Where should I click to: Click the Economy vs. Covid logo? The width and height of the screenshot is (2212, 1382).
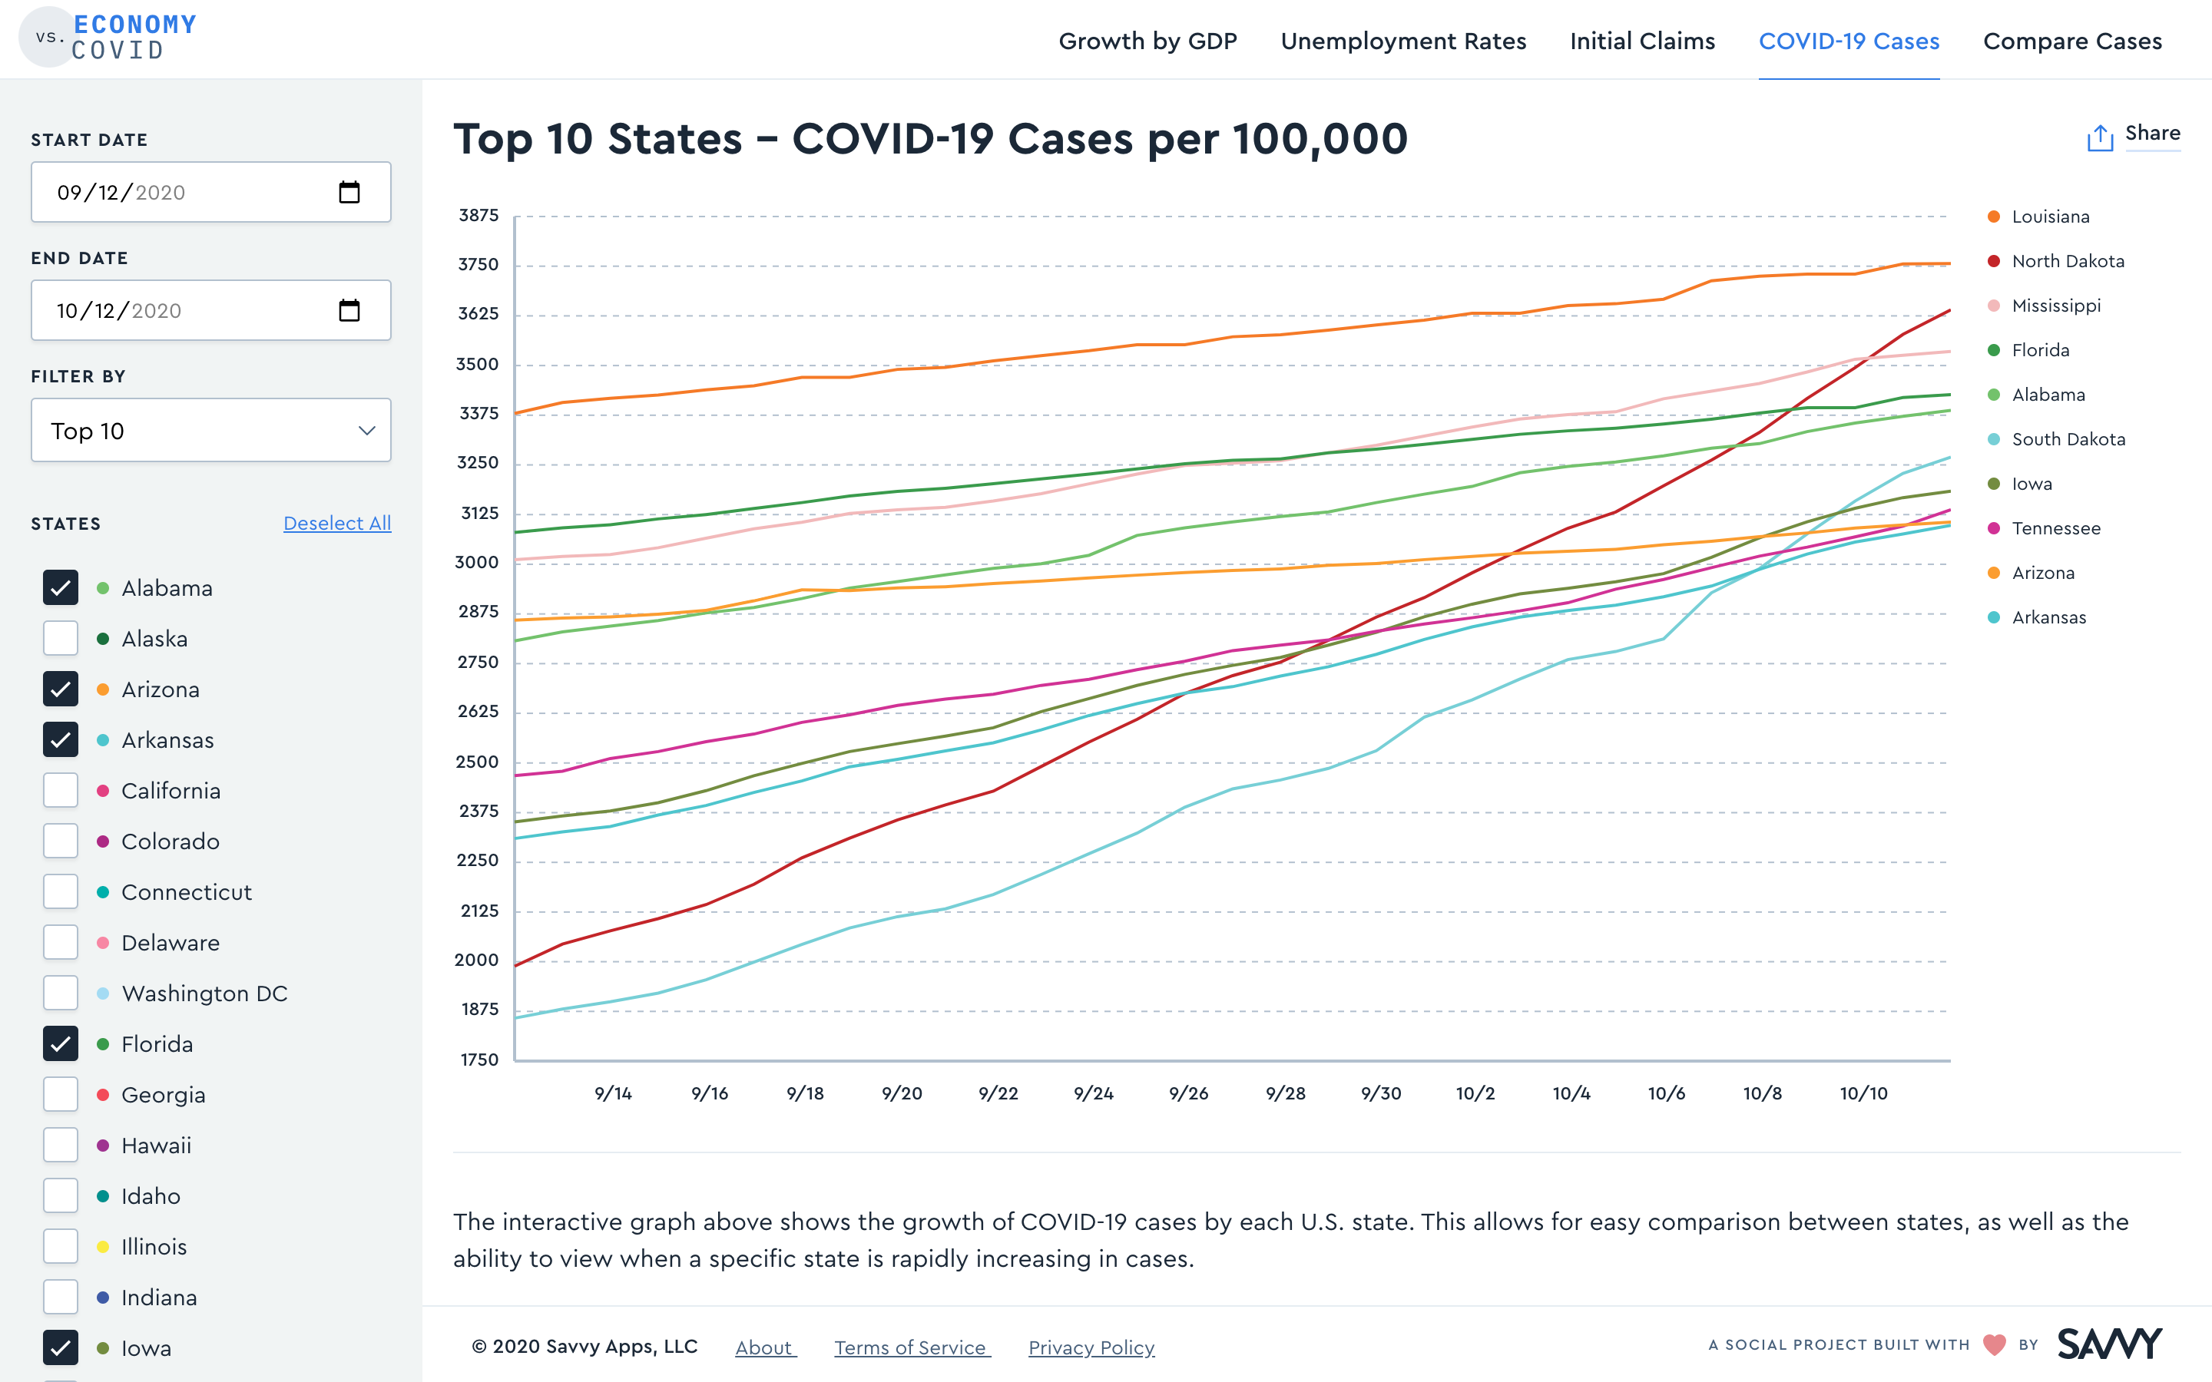tap(108, 38)
